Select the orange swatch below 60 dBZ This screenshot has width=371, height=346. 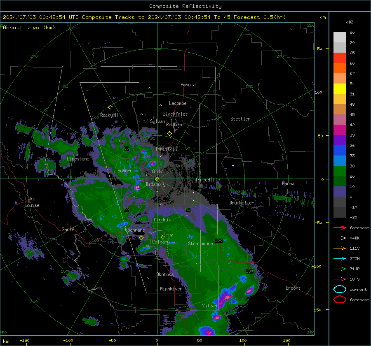coord(340,68)
